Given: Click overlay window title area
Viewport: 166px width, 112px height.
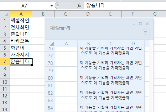Looking at the screenshot, I should point(60,28).
